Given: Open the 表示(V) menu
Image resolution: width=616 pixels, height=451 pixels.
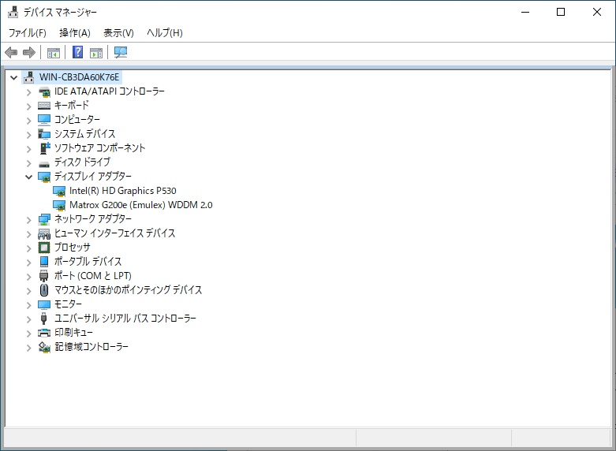Looking at the screenshot, I should coord(118,32).
